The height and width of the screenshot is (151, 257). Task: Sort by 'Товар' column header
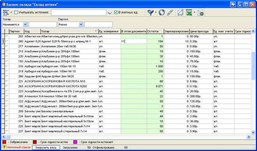(70, 31)
